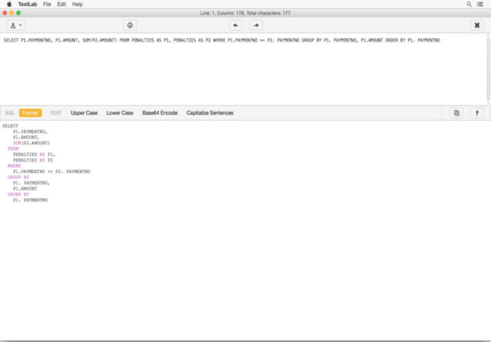Open the Edit menu

[62, 4]
